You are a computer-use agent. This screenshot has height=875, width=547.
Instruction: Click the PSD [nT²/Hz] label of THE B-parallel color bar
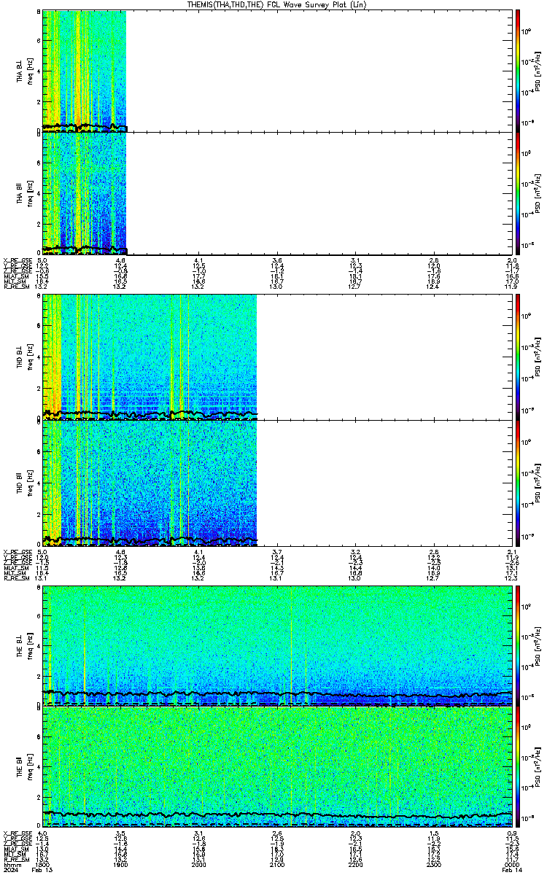[538, 767]
